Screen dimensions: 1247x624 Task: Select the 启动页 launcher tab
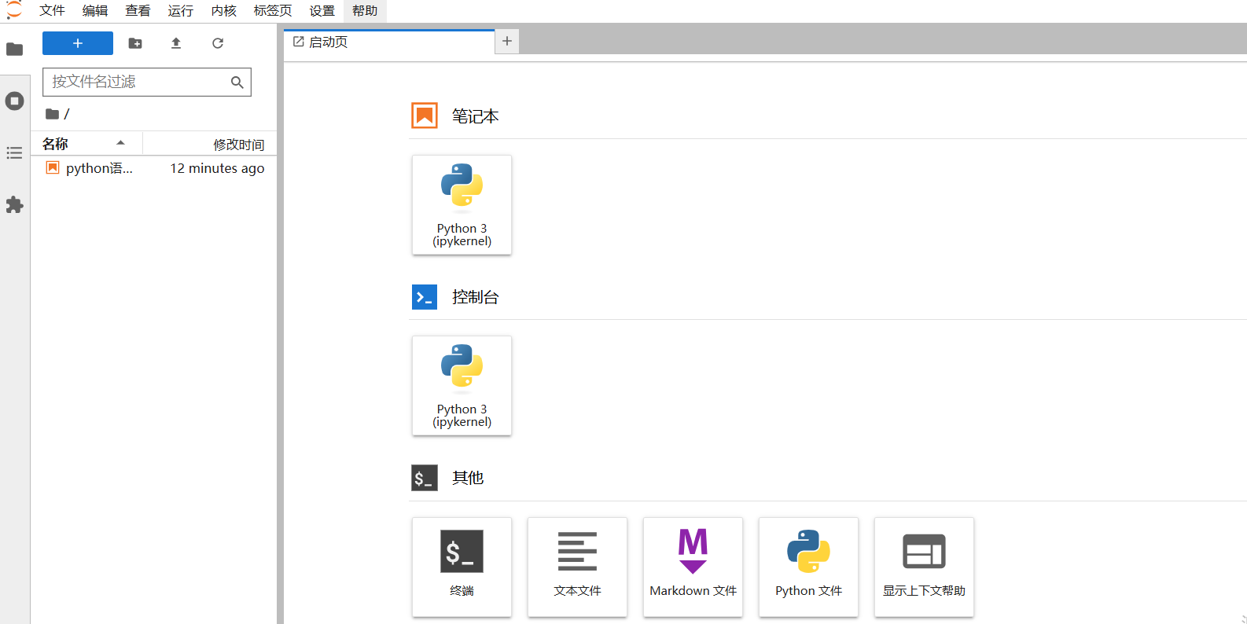point(389,42)
